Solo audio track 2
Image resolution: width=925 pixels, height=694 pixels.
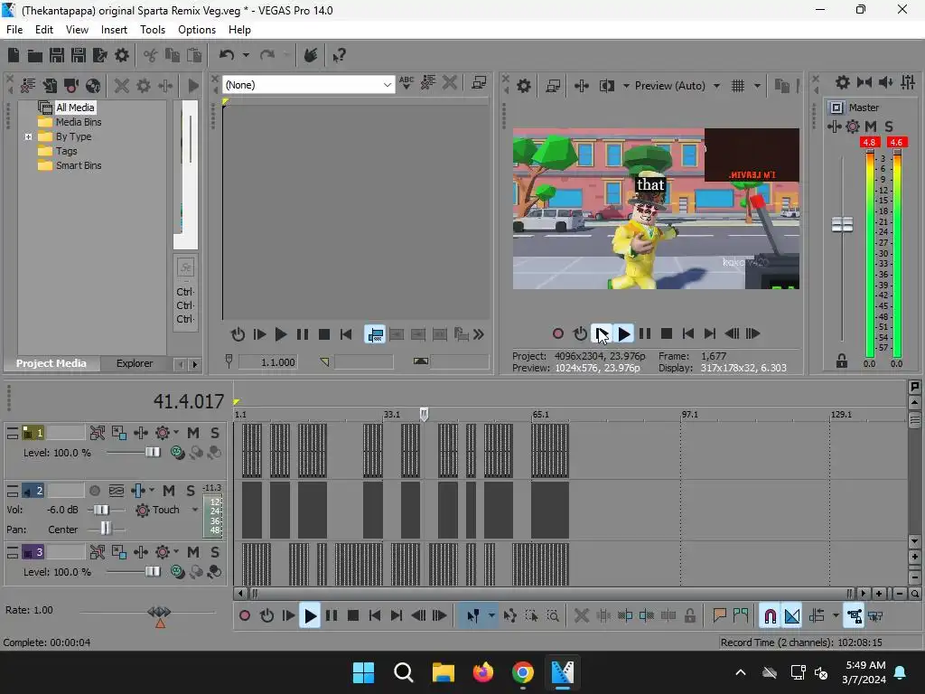190,491
